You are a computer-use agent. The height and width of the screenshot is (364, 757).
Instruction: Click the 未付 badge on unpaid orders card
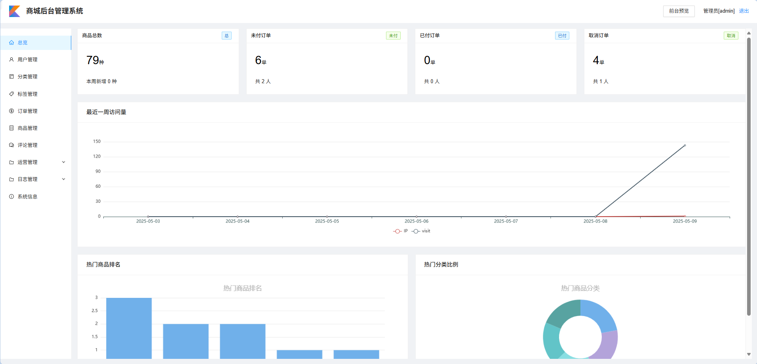click(x=393, y=36)
